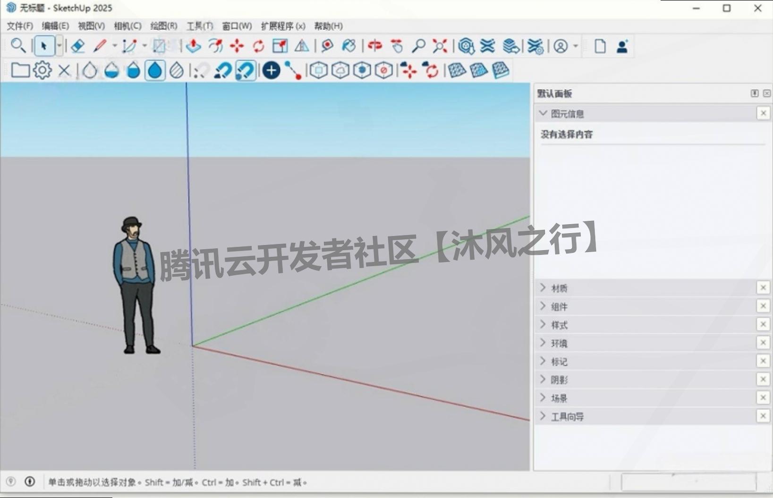Expand the 组件 panel
This screenshot has width=773, height=498.
click(x=543, y=306)
